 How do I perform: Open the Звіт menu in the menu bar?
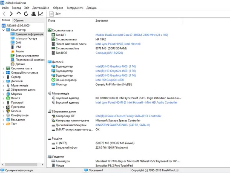tap(26, 8)
